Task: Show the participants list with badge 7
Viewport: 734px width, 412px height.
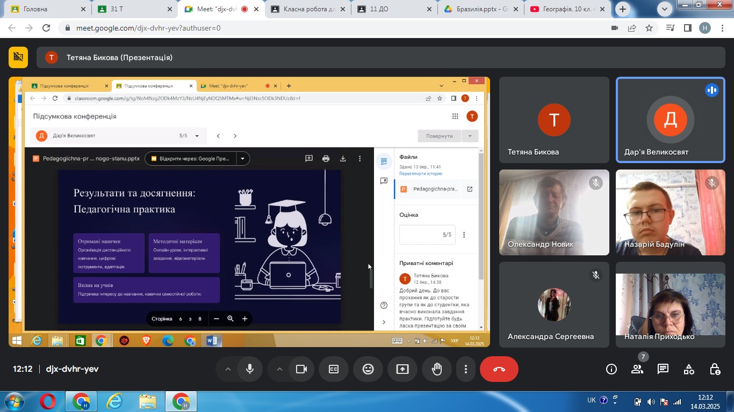Action: coord(637,369)
